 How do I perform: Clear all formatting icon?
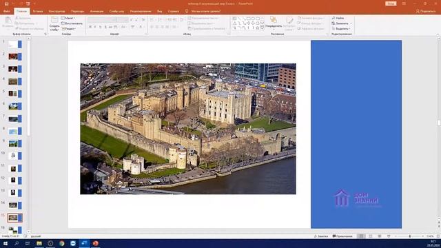pyautogui.click(x=143, y=20)
